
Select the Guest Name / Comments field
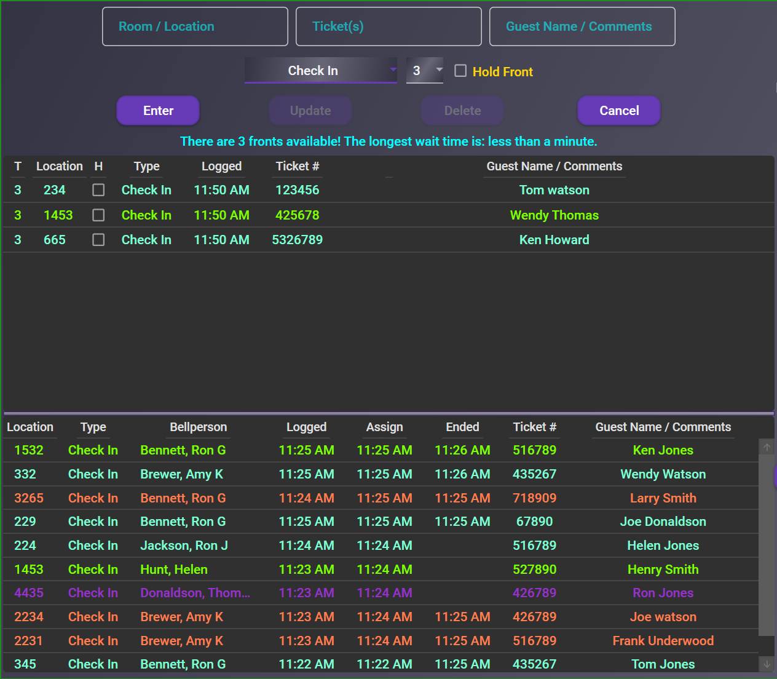point(582,26)
